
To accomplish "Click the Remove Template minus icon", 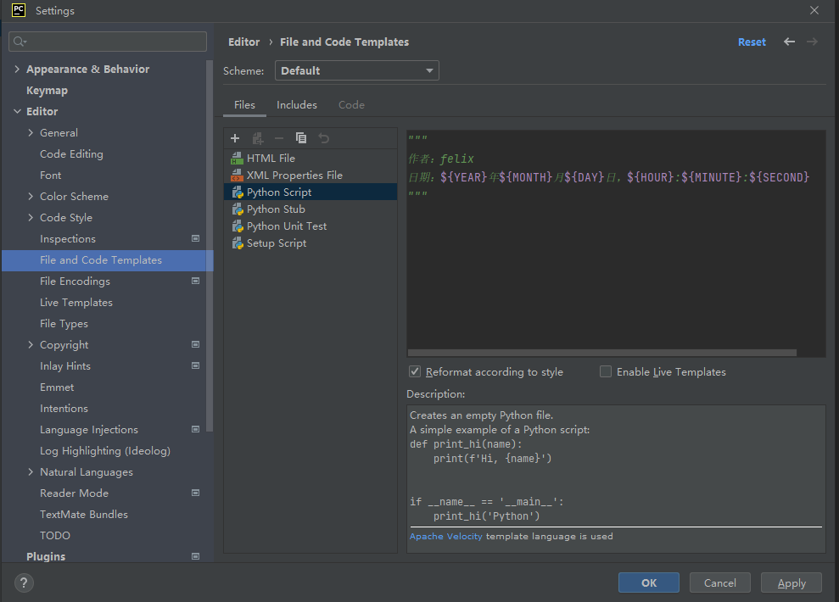I will 279,138.
